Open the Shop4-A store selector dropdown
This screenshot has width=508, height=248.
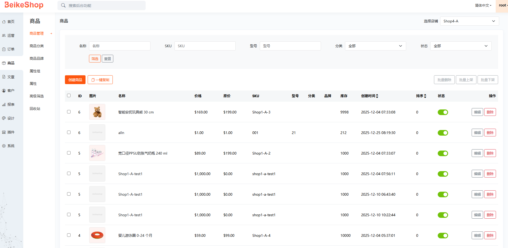coord(469,21)
